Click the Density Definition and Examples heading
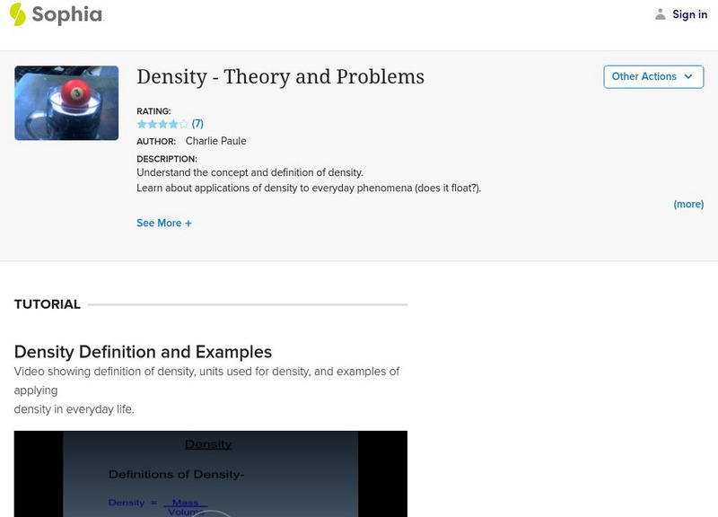The width and height of the screenshot is (718, 517). 143,352
